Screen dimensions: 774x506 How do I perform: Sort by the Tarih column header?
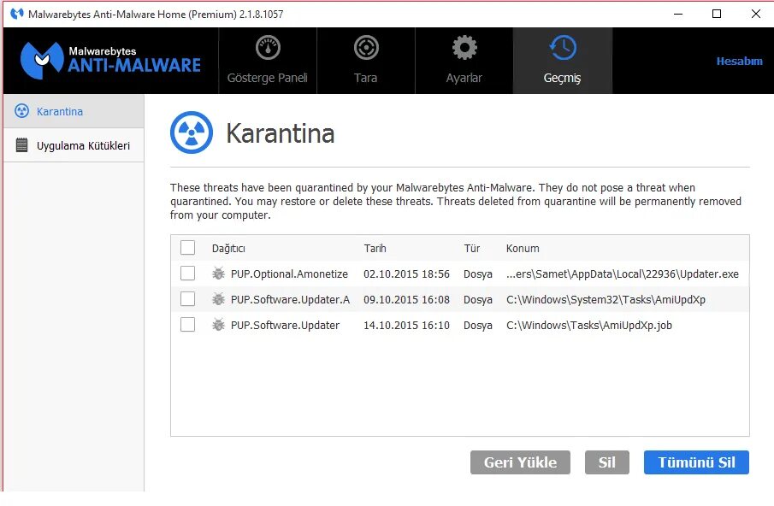[375, 249]
